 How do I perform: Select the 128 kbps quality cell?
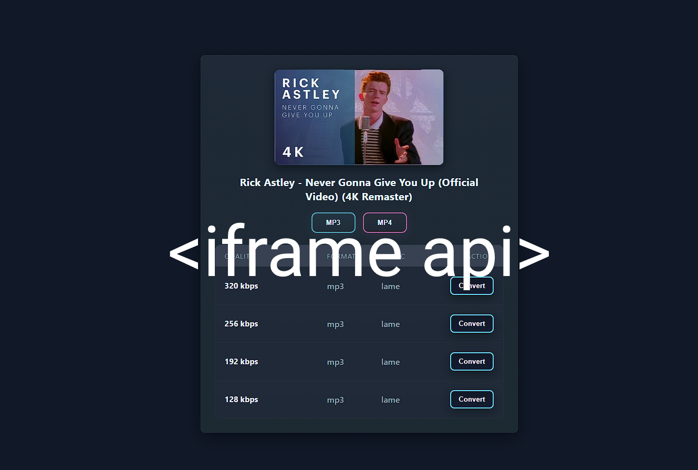241,400
